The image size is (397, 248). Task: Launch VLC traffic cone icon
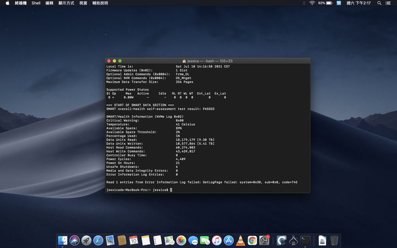(240, 240)
